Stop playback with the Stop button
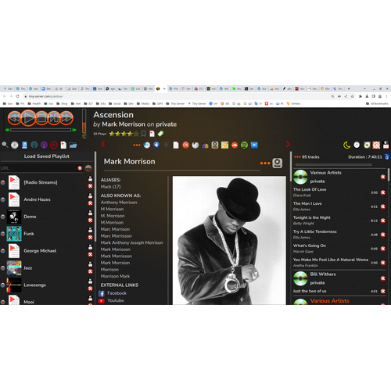 pos(41,118)
